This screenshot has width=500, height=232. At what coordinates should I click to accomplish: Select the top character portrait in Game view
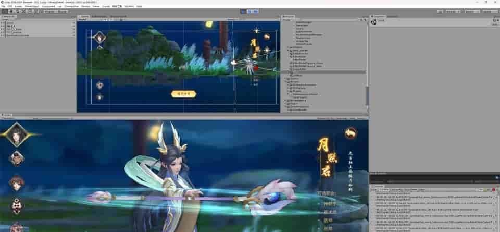16,134
